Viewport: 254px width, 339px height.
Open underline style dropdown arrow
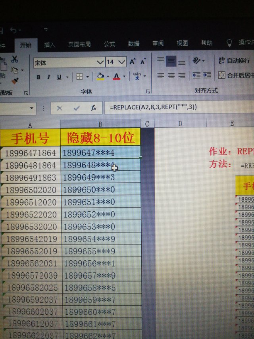point(67,77)
